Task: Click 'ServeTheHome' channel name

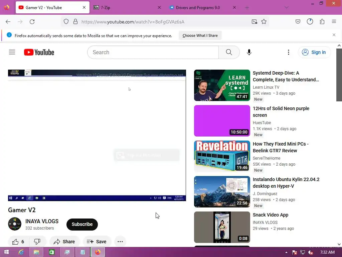Action: (267, 158)
